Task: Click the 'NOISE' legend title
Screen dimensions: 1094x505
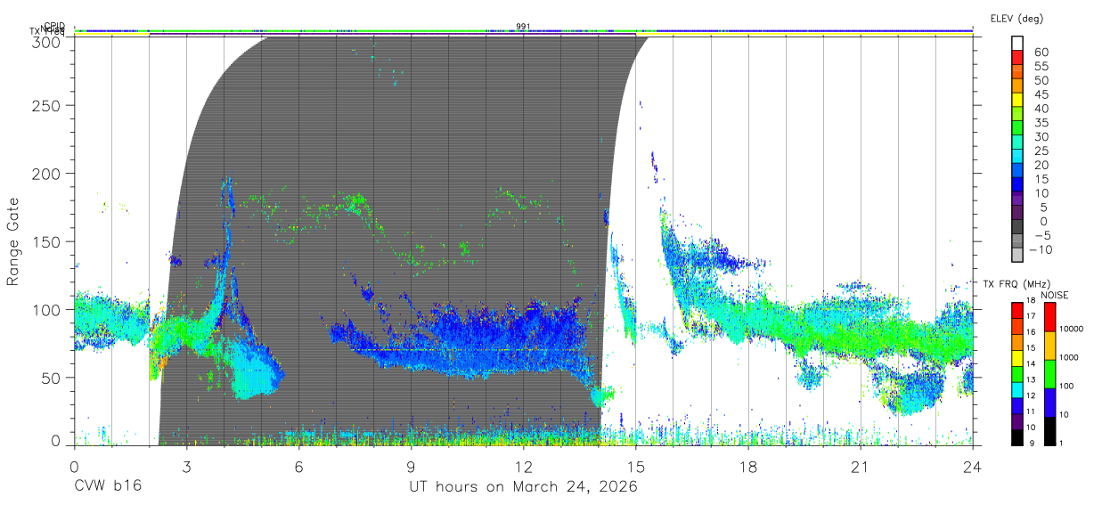Action: point(1056,295)
